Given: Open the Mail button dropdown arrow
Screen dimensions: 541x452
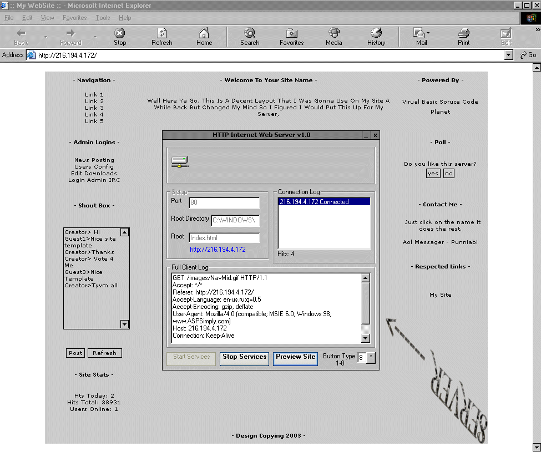Looking at the screenshot, I should click(428, 33).
